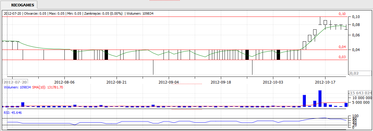Click the 10 000 000 volume axis label

pos(362,98)
